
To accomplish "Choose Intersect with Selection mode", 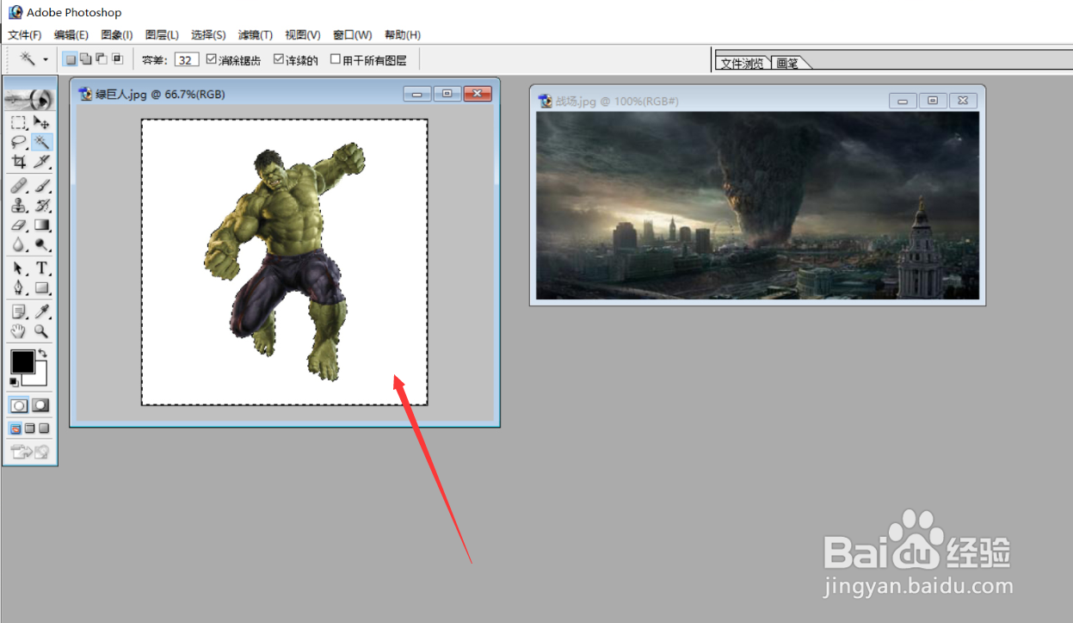I will [x=117, y=59].
